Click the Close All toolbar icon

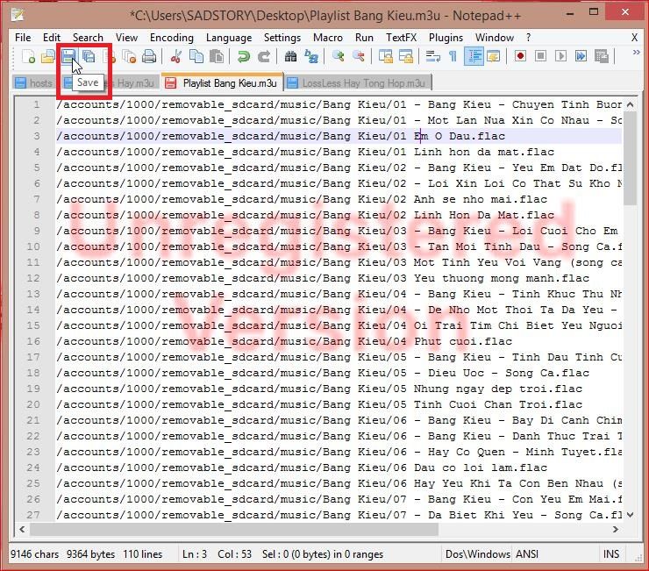129,56
